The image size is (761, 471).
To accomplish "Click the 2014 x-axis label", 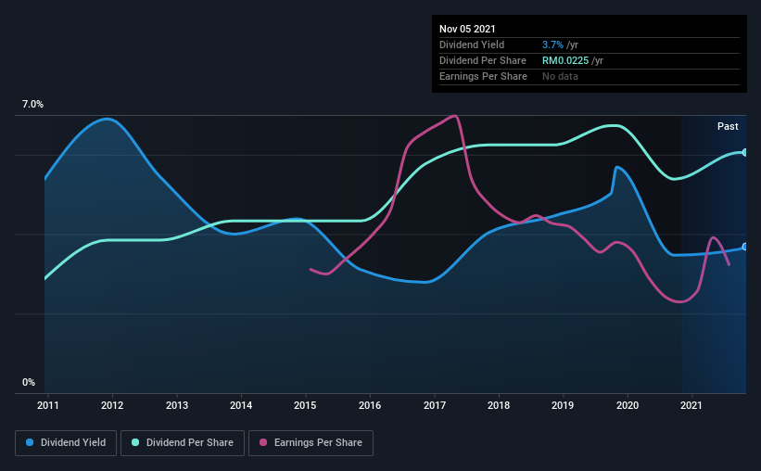I will [241, 405].
